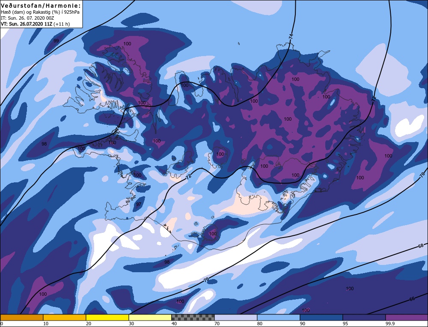
Task: Click the navy 95–99.9 legend swatch
Action: [364, 317]
